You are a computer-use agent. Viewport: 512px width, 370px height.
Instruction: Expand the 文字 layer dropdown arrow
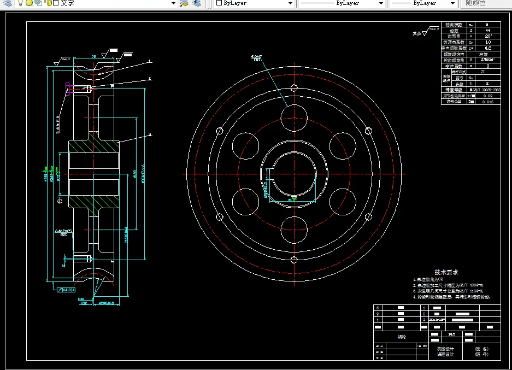tap(173, 3)
